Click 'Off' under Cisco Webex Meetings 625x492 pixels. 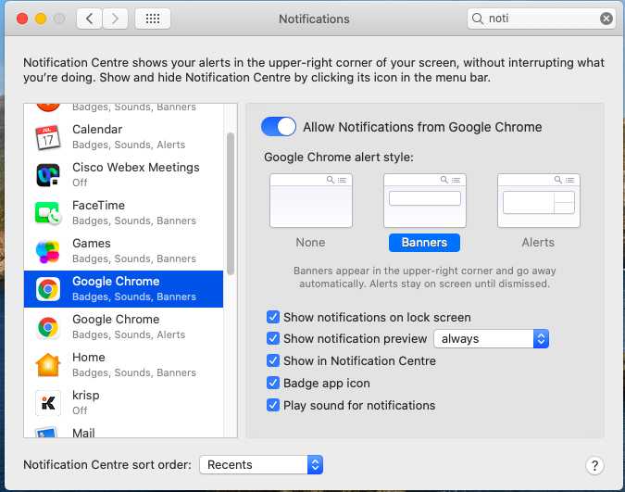click(80, 183)
